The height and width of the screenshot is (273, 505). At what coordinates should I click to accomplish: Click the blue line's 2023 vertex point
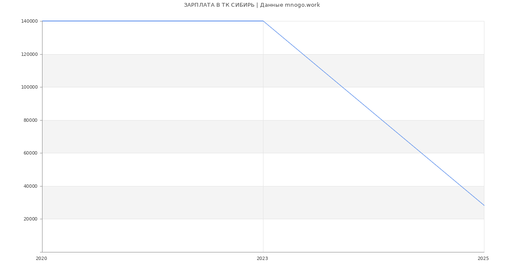(x=263, y=21)
